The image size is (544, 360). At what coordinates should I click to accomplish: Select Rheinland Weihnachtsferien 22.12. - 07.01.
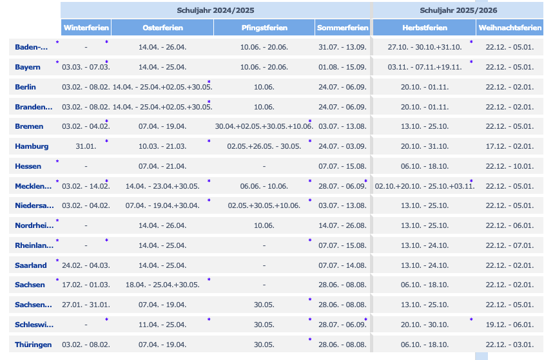(x=510, y=245)
